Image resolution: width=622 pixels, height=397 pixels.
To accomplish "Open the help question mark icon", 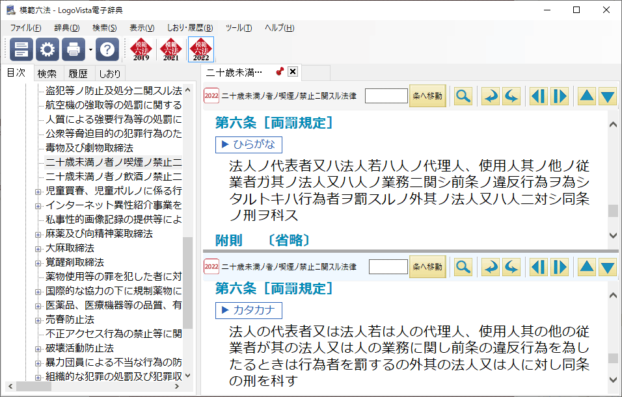I will pyautogui.click(x=107, y=49).
